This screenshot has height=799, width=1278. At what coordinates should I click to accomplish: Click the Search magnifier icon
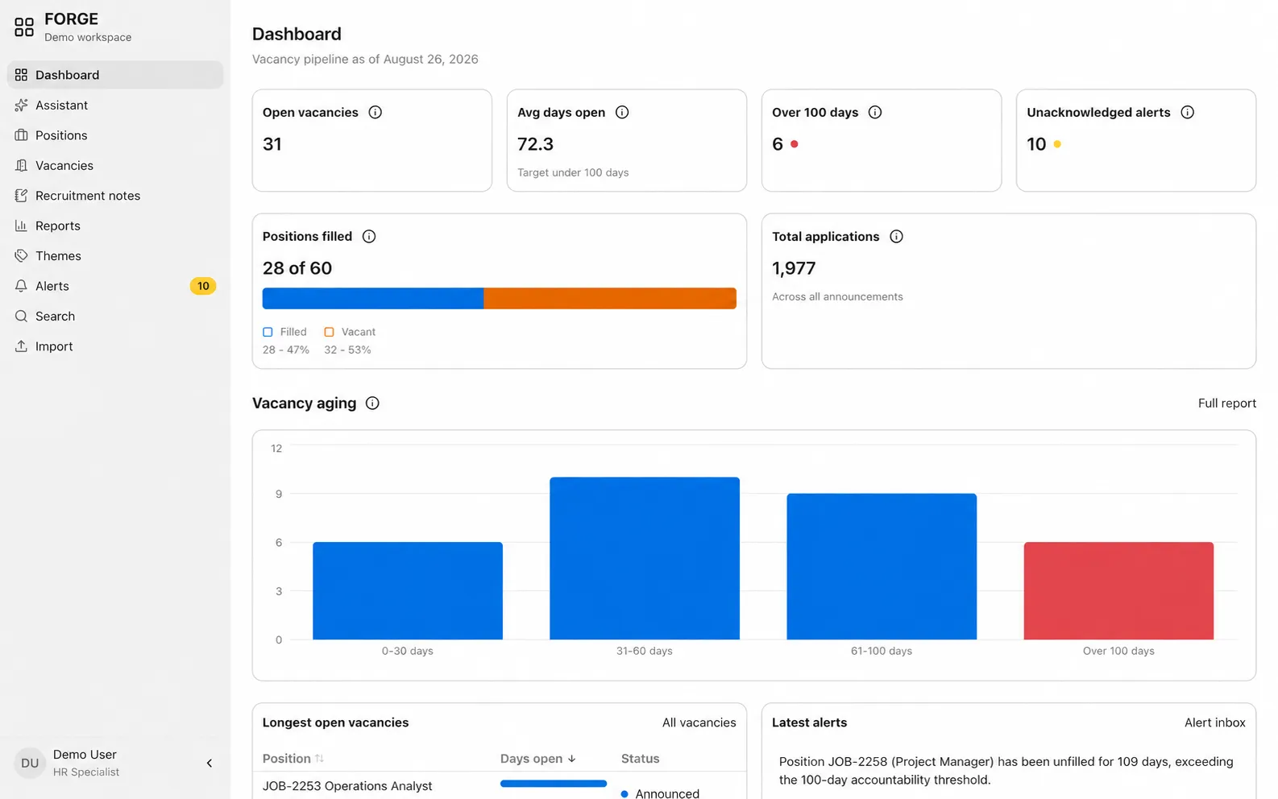pyautogui.click(x=21, y=317)
